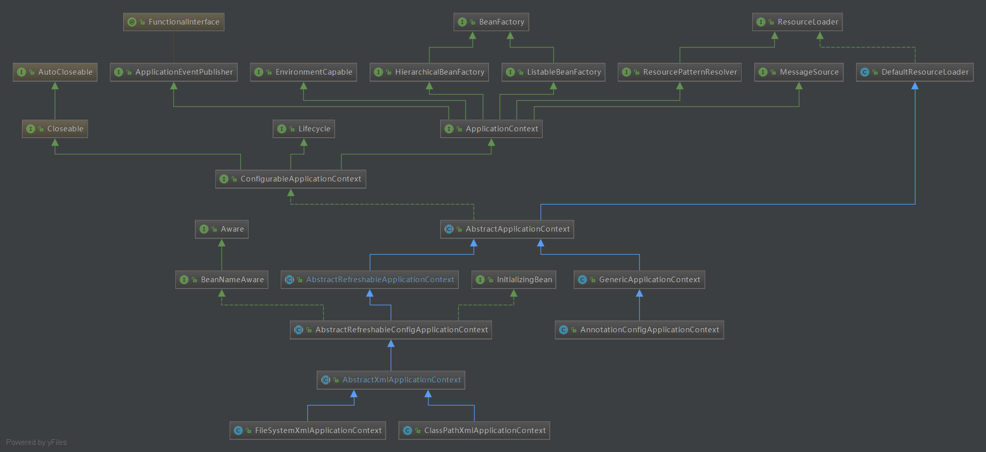
Task: Select the DefaultResourceLoader label
Action: (925, 72)
